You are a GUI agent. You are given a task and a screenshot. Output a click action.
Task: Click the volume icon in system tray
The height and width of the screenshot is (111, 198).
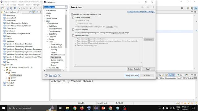coord(174,108)
